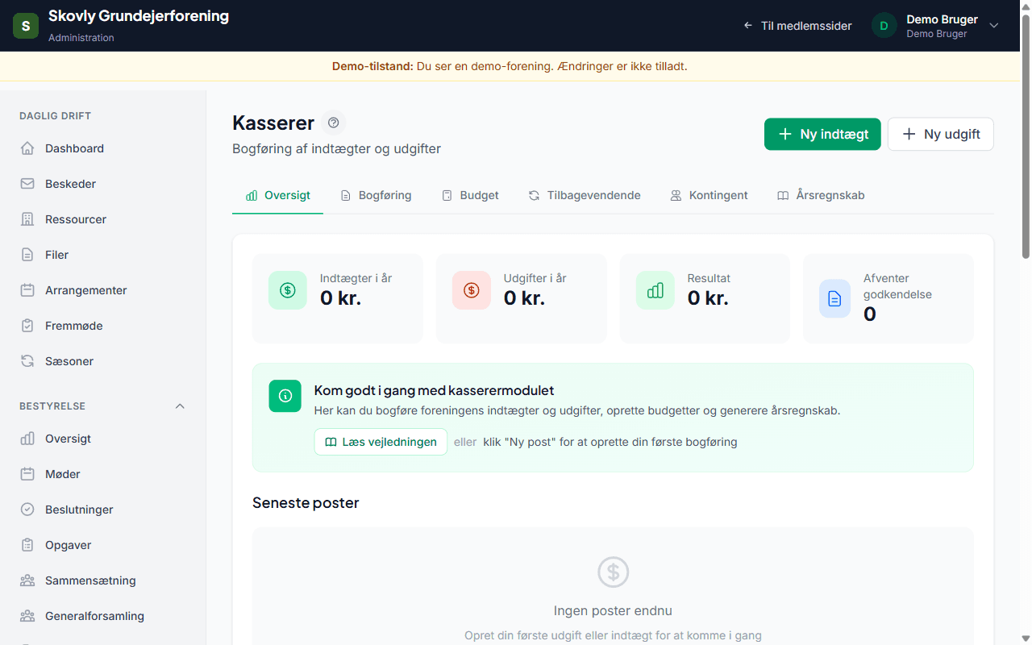Click the Beslutninger check-circle icon
This screenshot has height=645, width=1032.
point(27,510)
